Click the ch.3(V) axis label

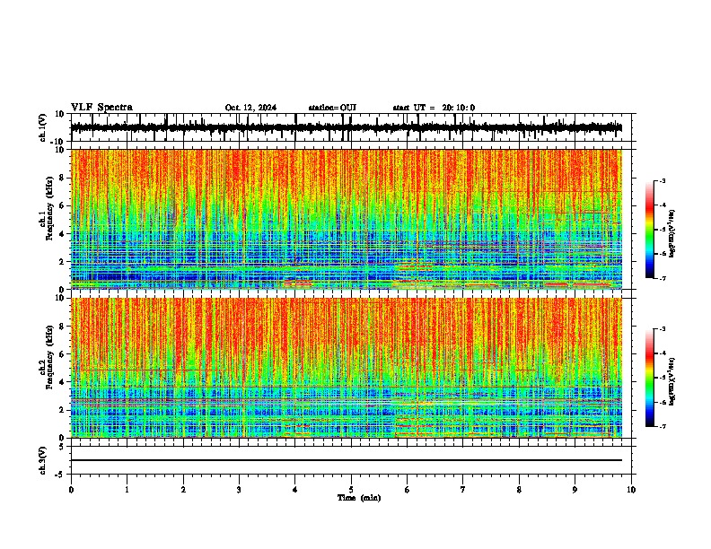click(x=43, y=460)
